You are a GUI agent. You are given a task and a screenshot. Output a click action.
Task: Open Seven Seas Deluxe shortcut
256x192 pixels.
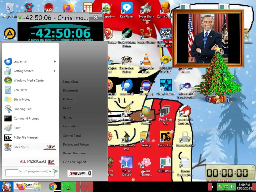pos(127,64)
